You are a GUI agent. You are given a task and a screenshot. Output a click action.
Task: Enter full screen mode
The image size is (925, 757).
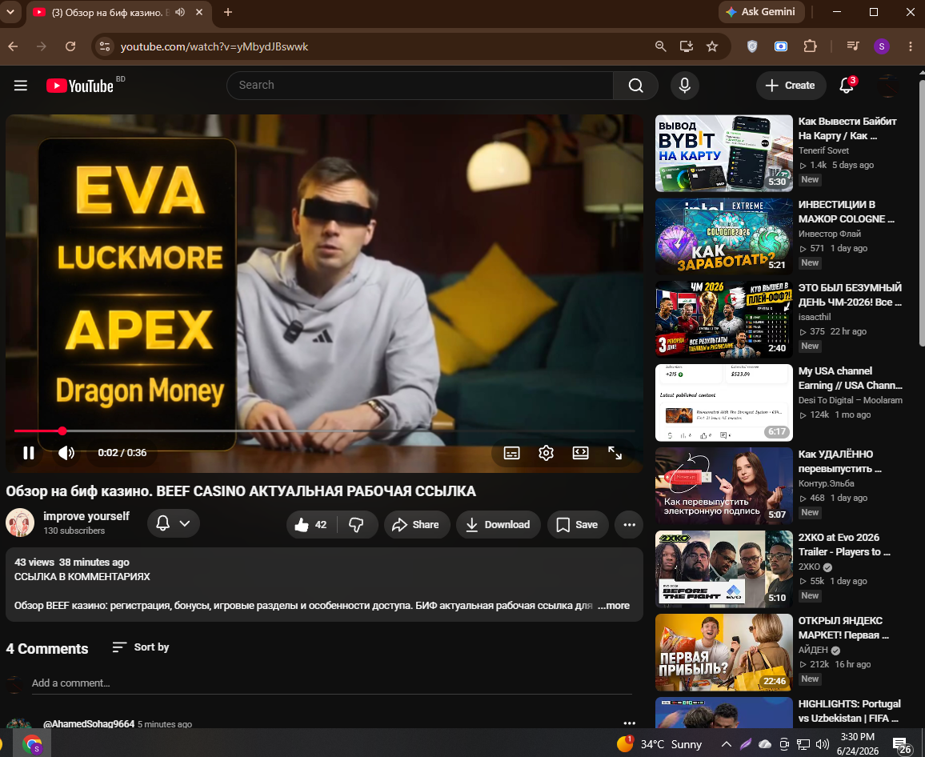pyautogui.click(x=615, y=453)
